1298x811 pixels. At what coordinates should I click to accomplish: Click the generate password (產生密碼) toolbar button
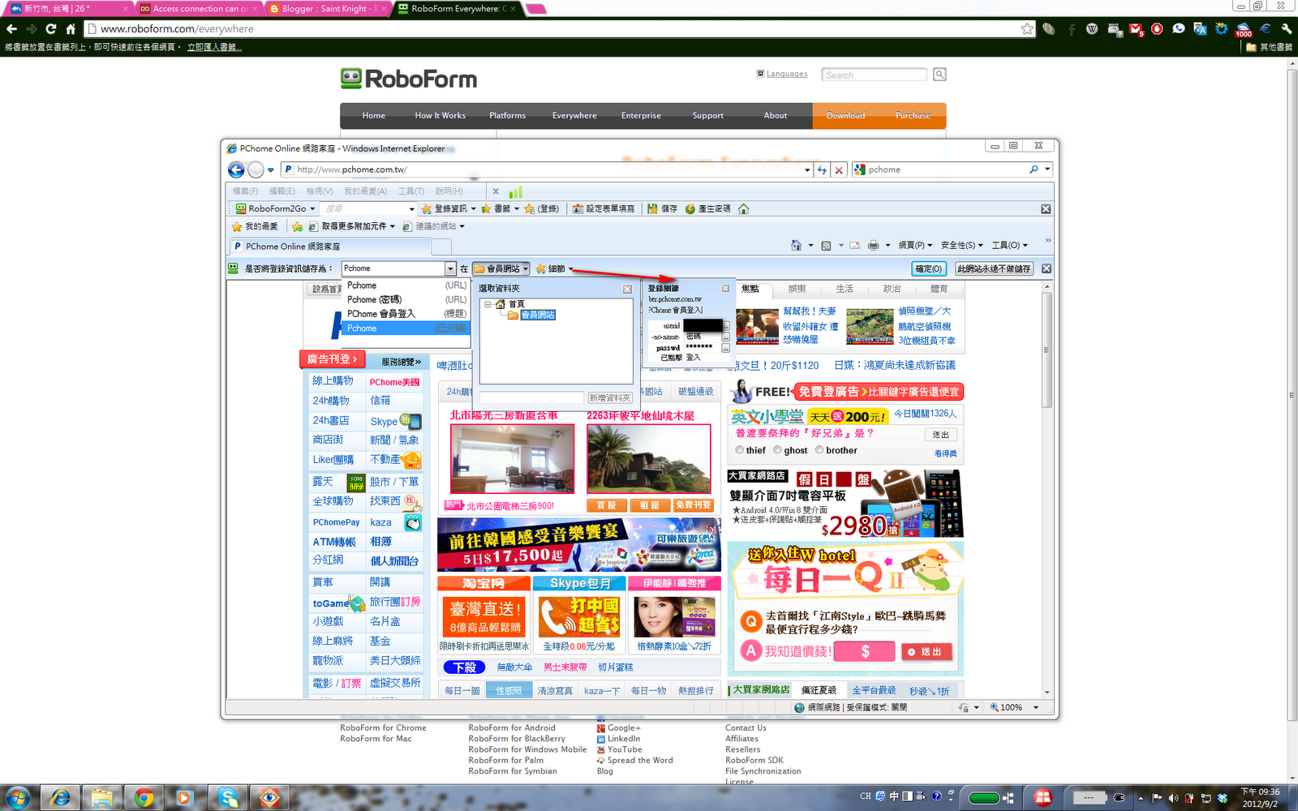pos(707,208)
